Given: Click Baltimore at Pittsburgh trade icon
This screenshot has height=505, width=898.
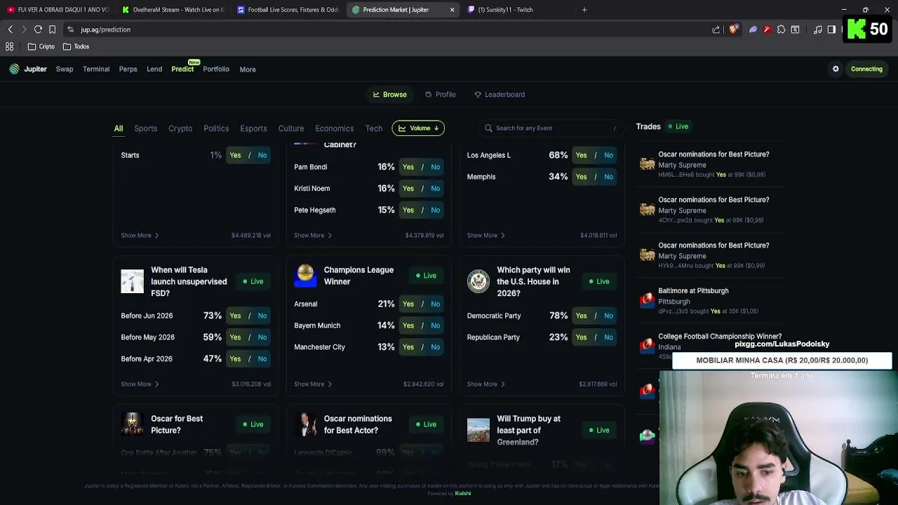Looking at the screenshot, I should pos(647,300).
